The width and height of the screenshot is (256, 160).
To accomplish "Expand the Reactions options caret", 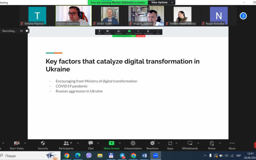I will [x=158, y=143].
